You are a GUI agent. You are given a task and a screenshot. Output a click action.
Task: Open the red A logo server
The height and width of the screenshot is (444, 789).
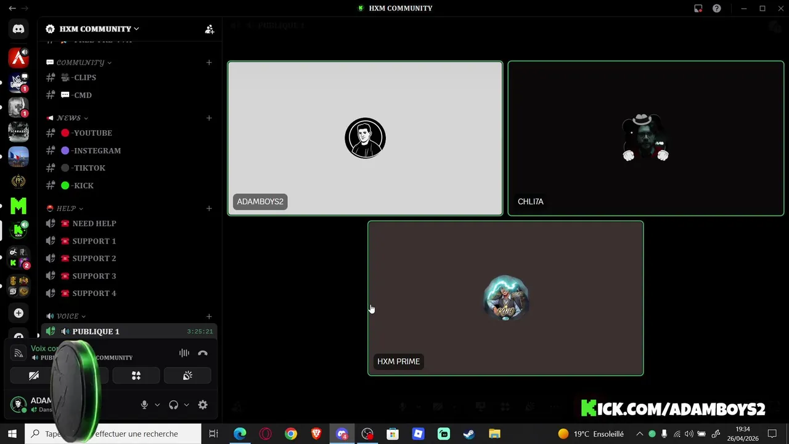pos(18,58)
